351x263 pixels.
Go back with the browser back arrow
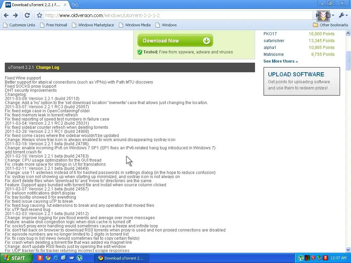6,15
